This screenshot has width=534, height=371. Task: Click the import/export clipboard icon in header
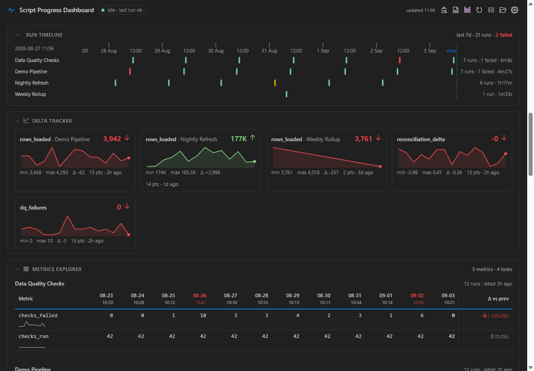pos(444,10)
